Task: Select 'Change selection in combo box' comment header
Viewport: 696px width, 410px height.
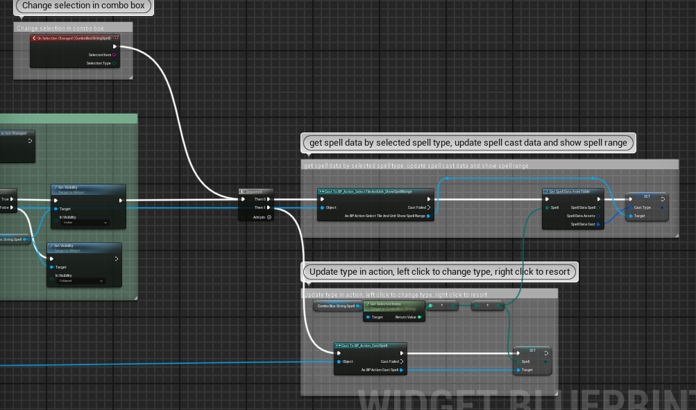Action: pos(73,28)
